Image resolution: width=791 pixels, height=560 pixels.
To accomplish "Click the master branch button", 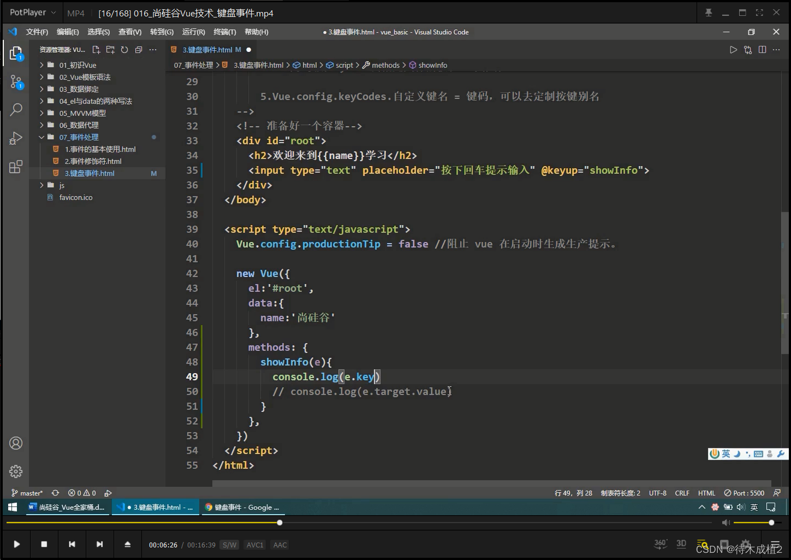I will [x=27, y=493].
